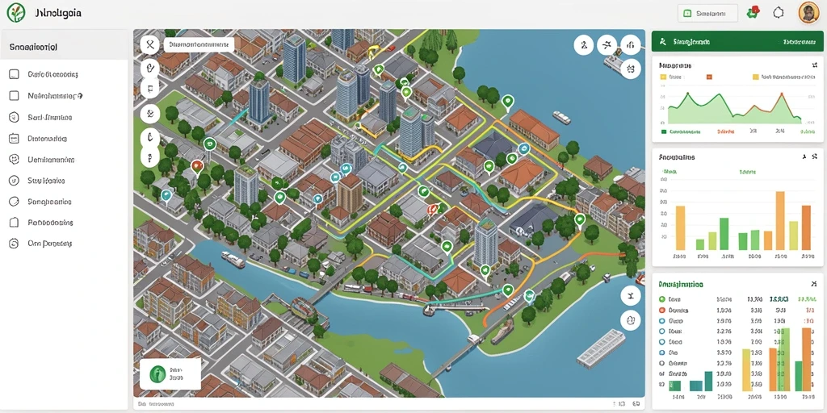Expand the bar chart panel via its rightmost corner icon
The width and height of the screenshot is (827, 413).
tap(816, 156)
